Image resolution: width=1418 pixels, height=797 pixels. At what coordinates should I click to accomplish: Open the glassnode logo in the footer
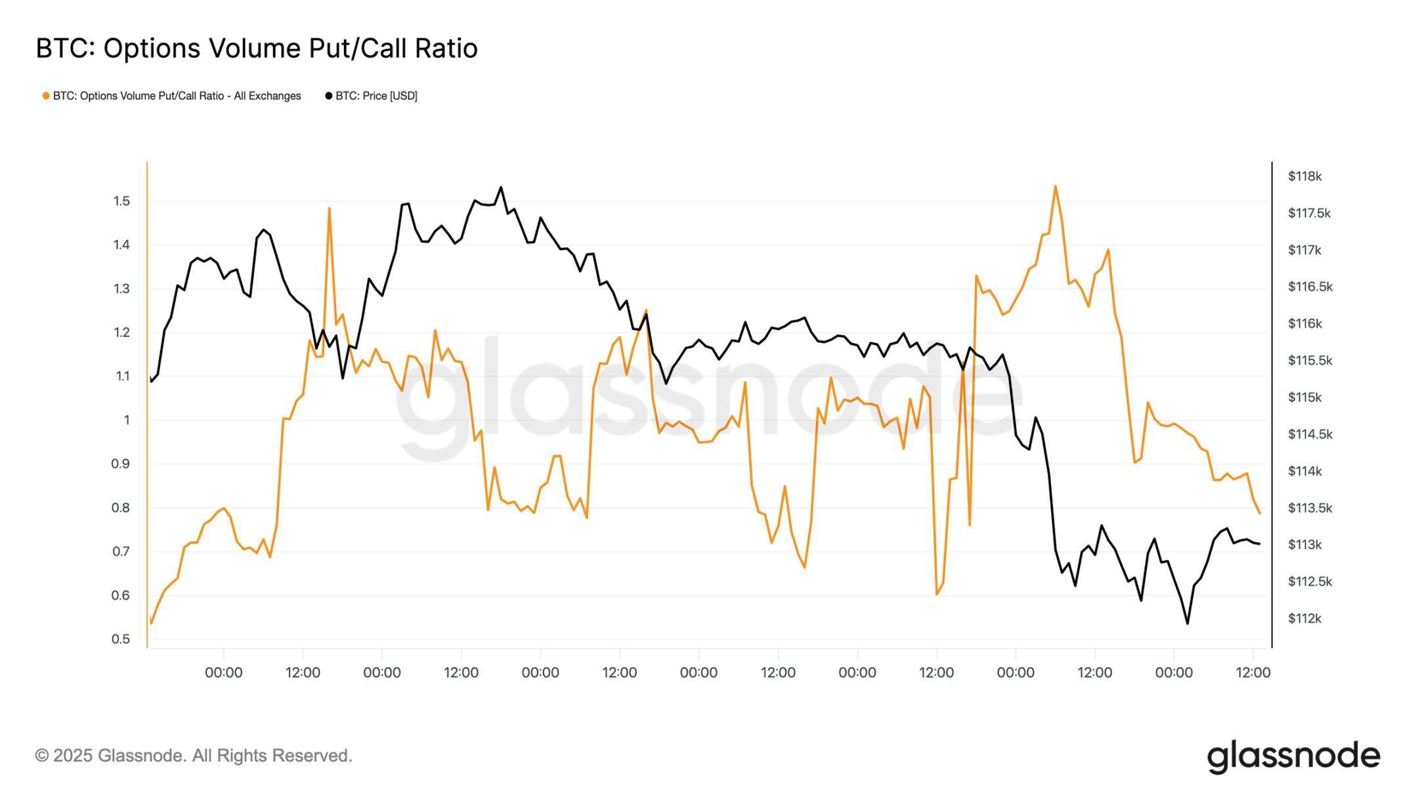tap(1293, 756)
